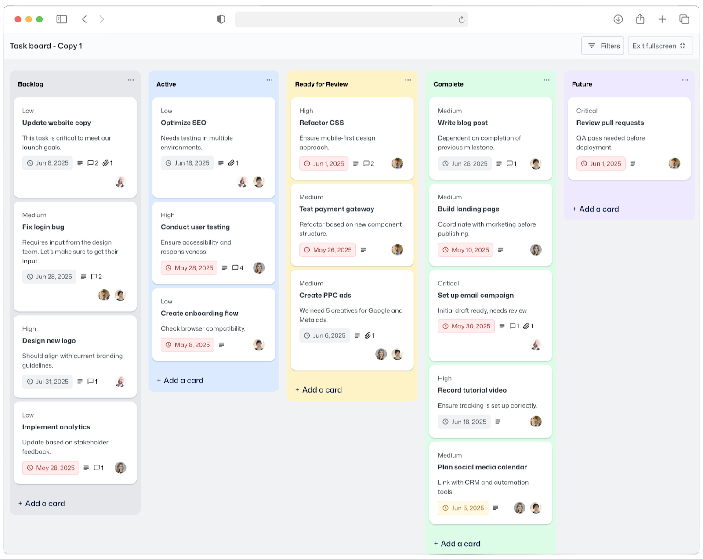Add a card to the Backlog column
The height and width of the screenshot is (559, 703).
click(42, 504)
